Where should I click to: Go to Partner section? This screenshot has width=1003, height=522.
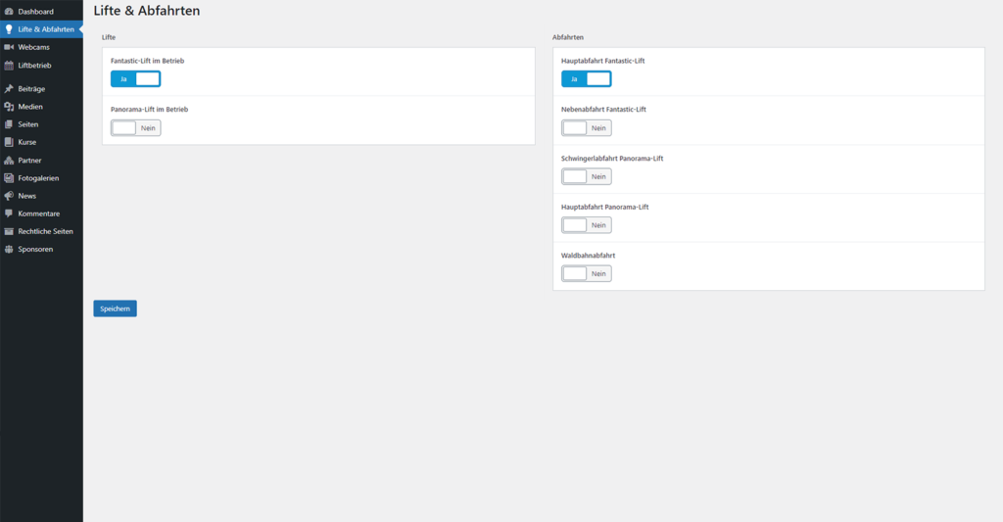(x=41, y=161)
